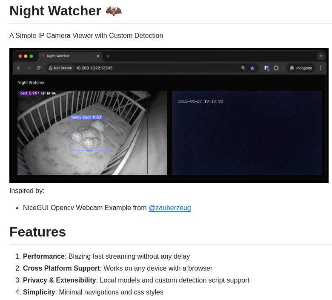
Task: Click the 'Privacy & Extensibility' feature item
Action: 136,280
